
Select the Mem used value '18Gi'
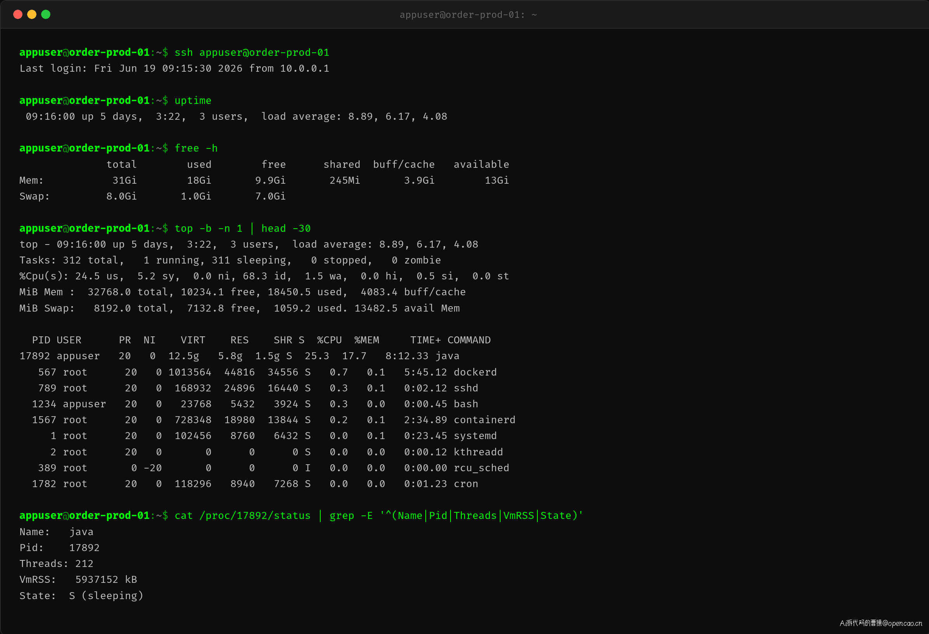[x=199, y=180]
